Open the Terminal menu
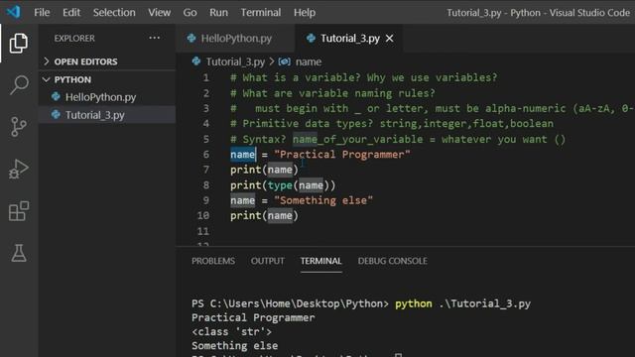Image resolution: width=635 pixels, height=357 pixels. (261, 13)
